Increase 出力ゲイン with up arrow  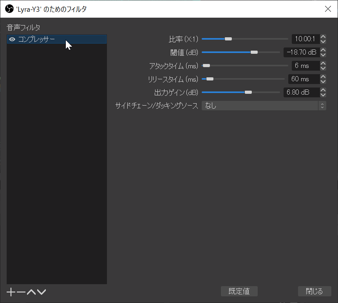tap(323, 90)
